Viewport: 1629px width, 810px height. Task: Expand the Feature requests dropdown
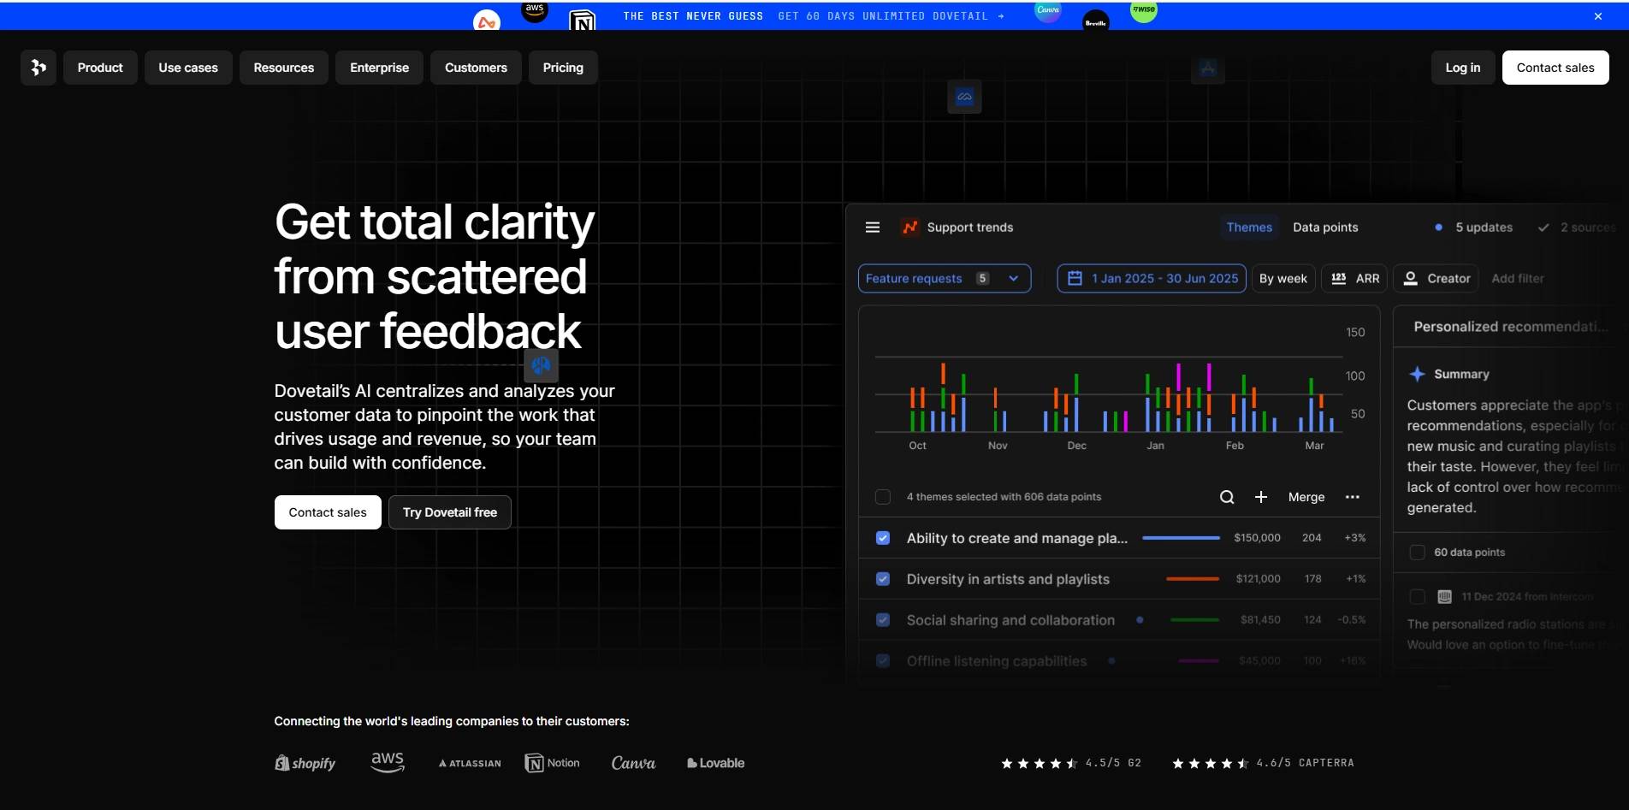[1013, 279]
